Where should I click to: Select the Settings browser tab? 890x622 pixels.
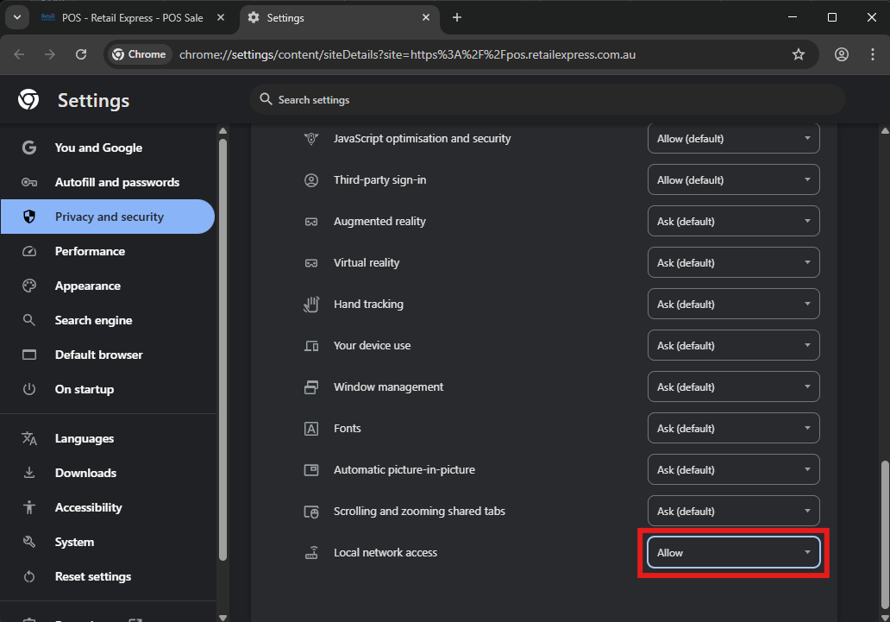(x=340, y=17)
